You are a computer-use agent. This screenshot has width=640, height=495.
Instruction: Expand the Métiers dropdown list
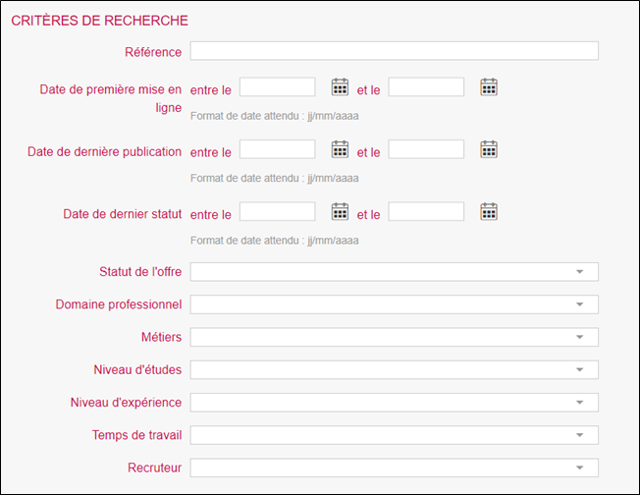(x=394, y=337)
